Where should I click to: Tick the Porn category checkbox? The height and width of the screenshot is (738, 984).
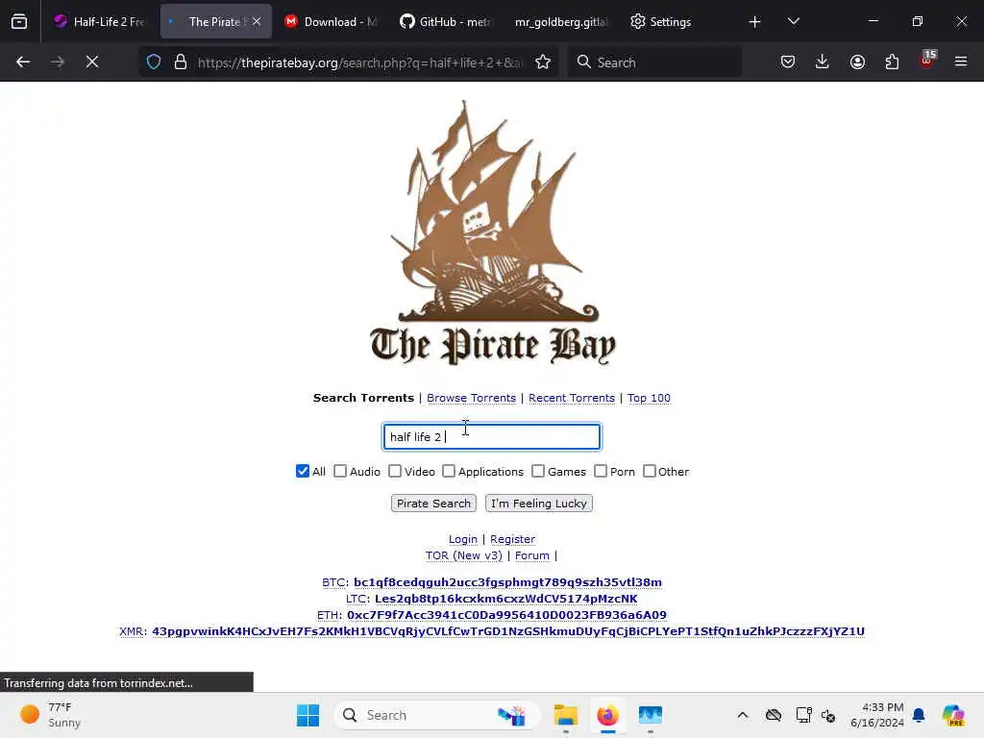click(x=601, y=471)
